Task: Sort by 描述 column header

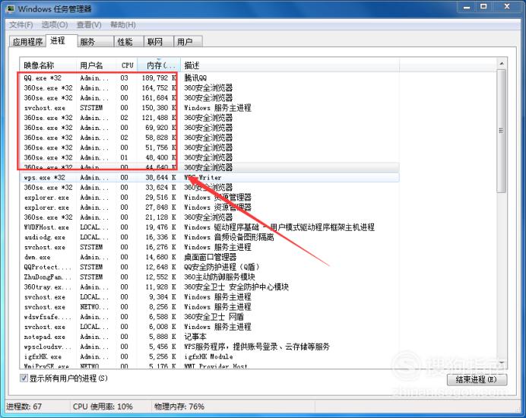Action: [290, 65]
